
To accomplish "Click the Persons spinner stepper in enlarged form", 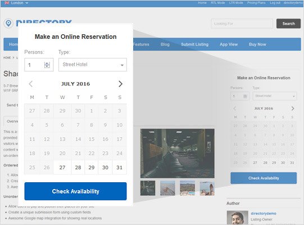I will 47,65.
